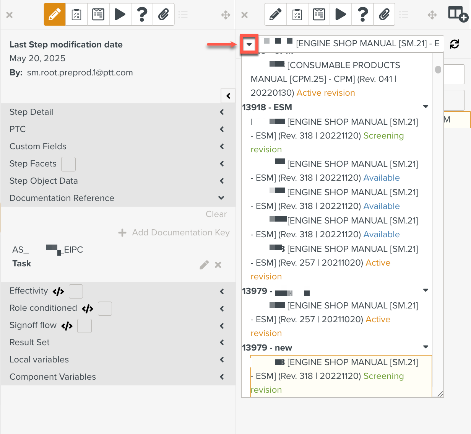Expand the Step Detail section
This screenshot has width=471, height=434.
[x=222, y=112]
